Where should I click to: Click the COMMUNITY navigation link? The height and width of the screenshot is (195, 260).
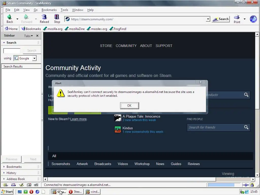(x=126, y=46)
